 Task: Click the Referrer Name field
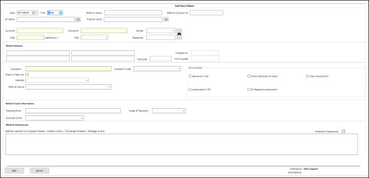click(133, 12)
